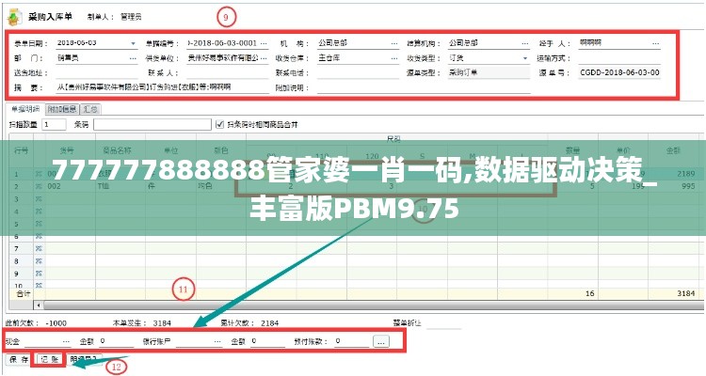Click the purchase receipt form icon
This screenshot has width=706, height=376.
14,17
